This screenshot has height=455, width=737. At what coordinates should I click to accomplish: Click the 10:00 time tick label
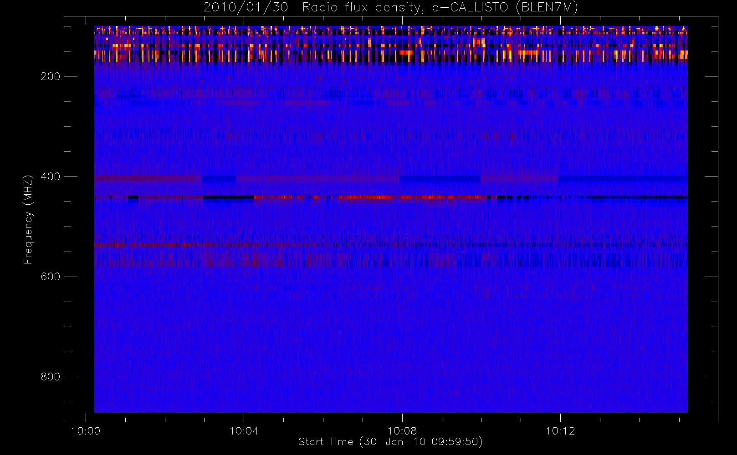point(86,431)
